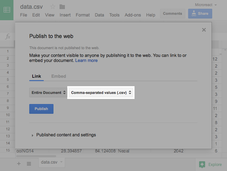Click the cell with value 12
Viewport: 227px width, 171px height.
click(215, 59)
